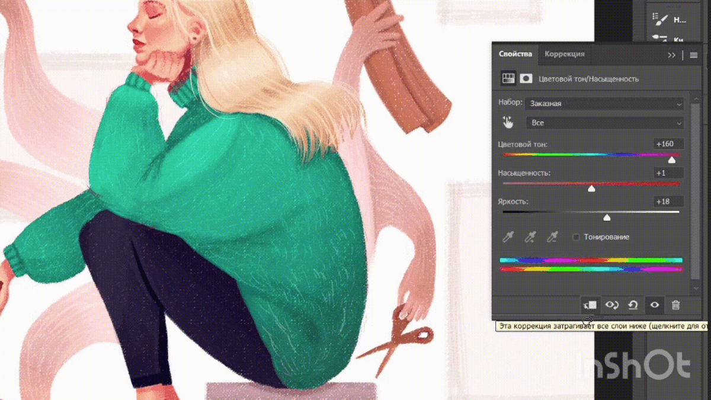Click the Насыщенность slider handle
Viewport: 711px width, 400px height.
pyautogui.click(x=591, y=189)
